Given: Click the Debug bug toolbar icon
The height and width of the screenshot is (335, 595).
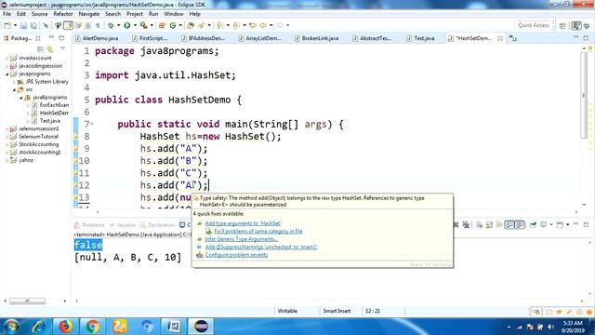Looking at the screenshot, I should 111,25.
